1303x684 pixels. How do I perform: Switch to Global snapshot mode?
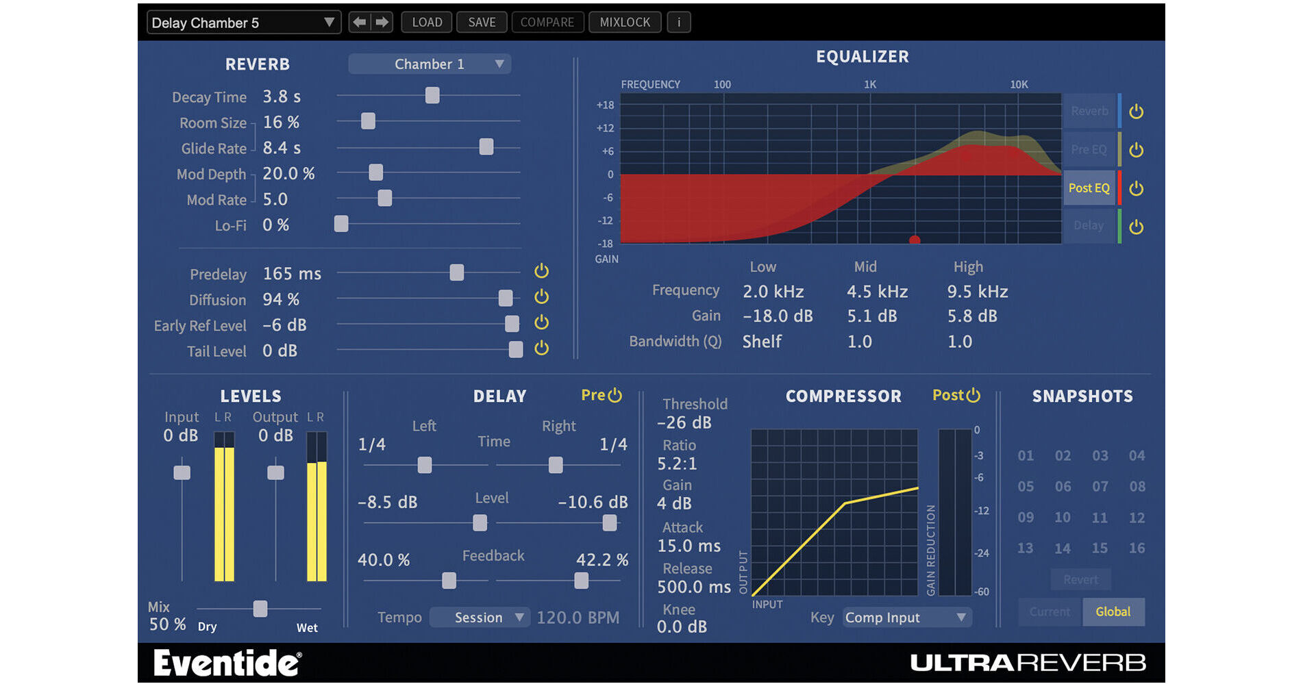pos(1113,611)
